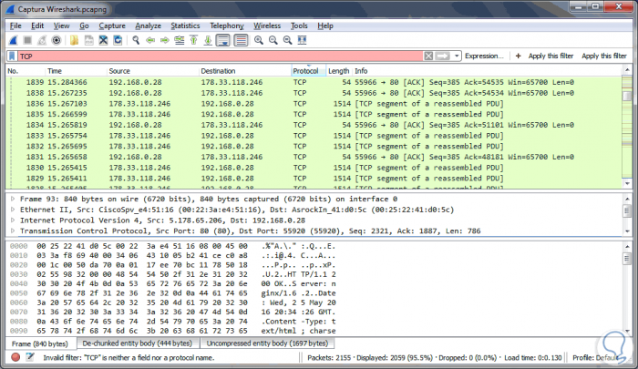Sort by the Info column header
Image resolution: width=638 pixels, height=369 pixels.
pos(487,71)
